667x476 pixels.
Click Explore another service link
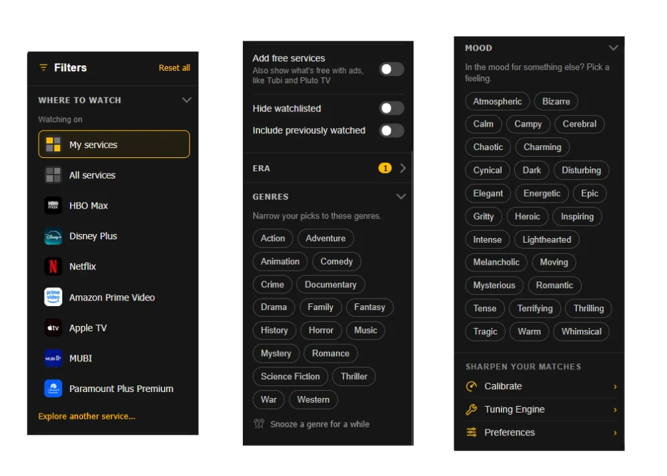87,417
